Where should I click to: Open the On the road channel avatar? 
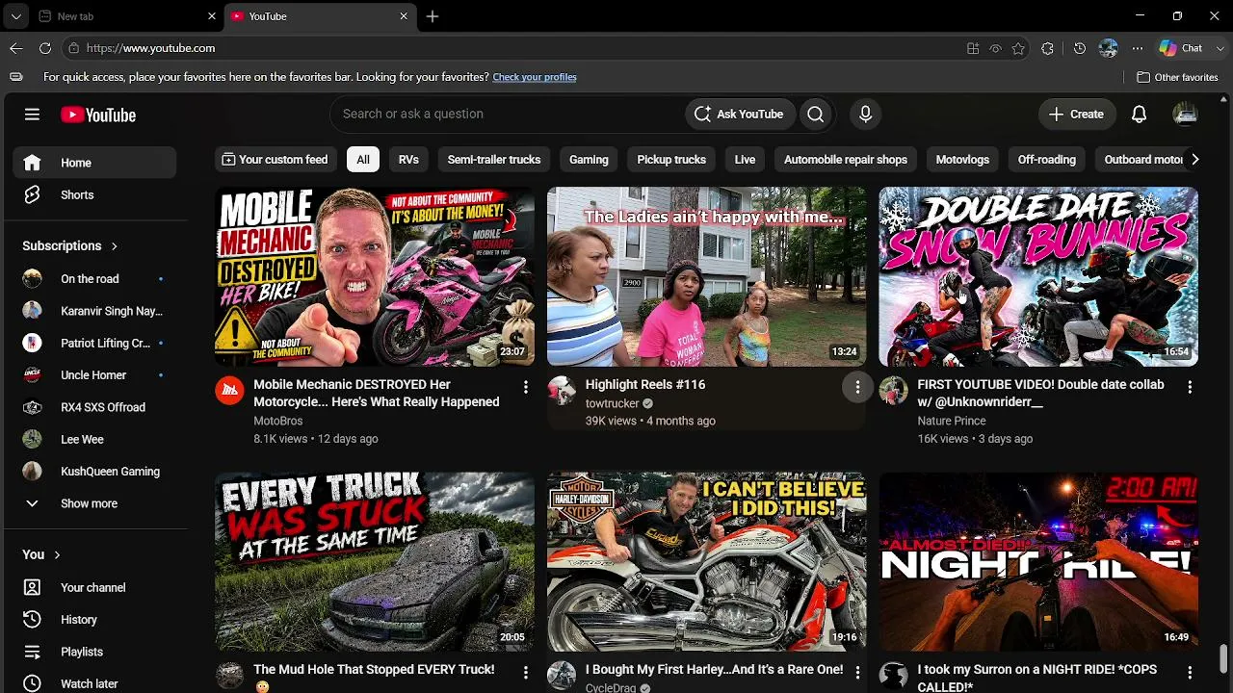pyautogui.click(x=32, y=279)
